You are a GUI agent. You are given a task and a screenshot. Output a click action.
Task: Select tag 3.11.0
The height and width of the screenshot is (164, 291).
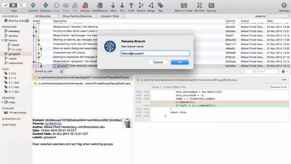(x=12, y=78)
